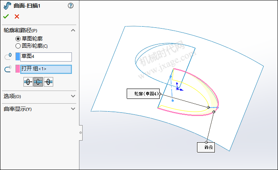Choose the middle bidirectional sweep button
This screenshot has height=170, width=278.
click(x=38, y=82)
